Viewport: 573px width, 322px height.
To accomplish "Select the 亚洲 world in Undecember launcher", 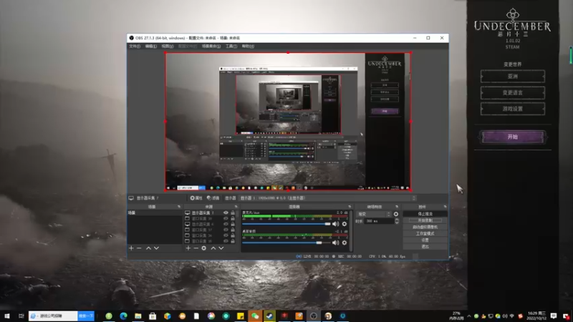I will coord(513,77).
